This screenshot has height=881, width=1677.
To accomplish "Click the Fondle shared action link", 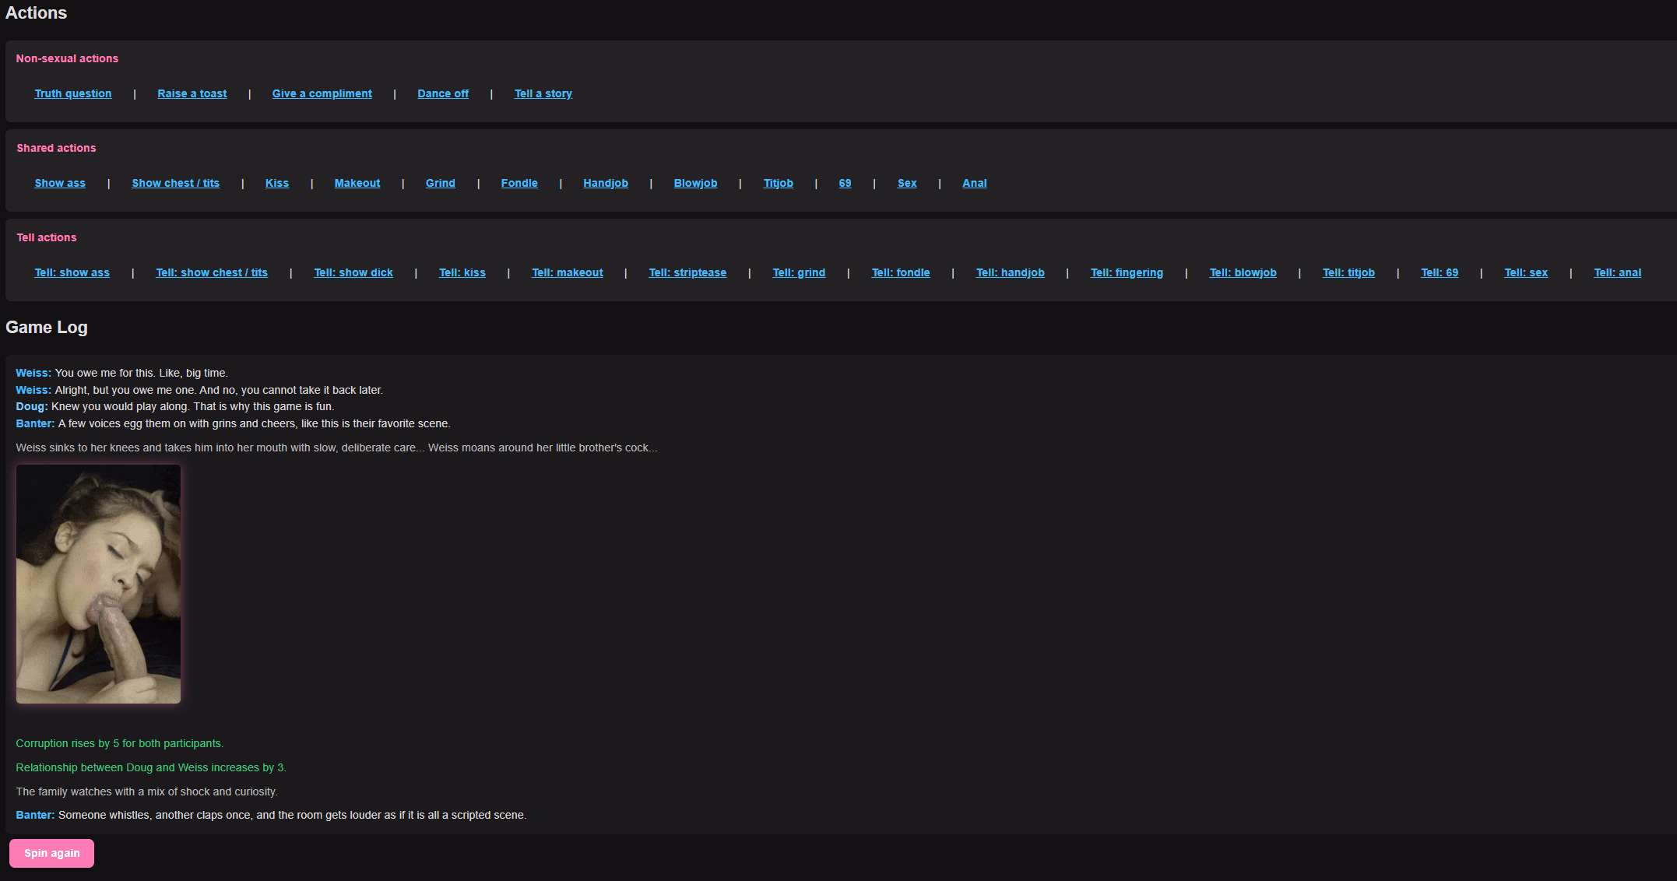I will click(x=519, y=183).
